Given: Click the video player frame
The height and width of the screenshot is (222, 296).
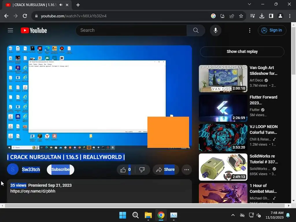Looking at the screenshot, I should [99, 97].
